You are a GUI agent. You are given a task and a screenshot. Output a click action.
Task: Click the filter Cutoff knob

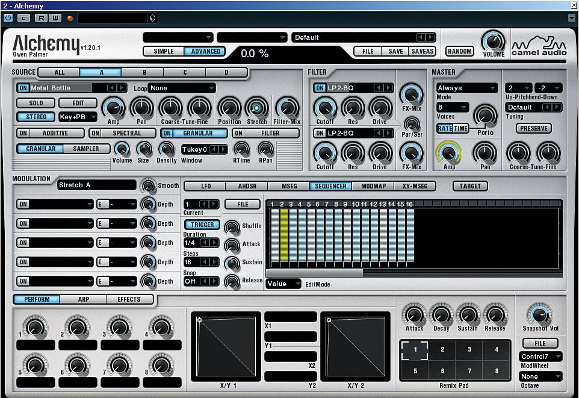coord(325,108)
